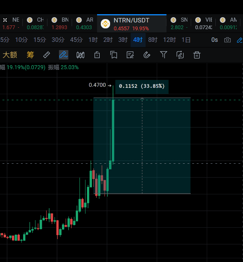Switch to the SN ticker tab
This screenshot has height=262, width=243.
pos(179,24)
